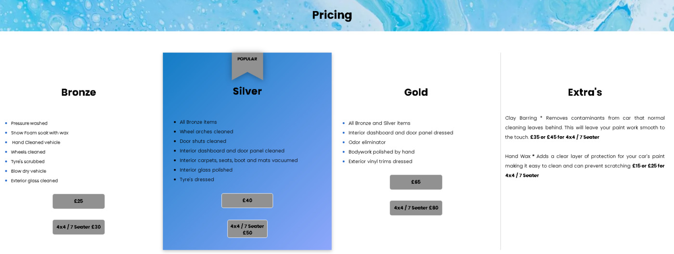Click "Exterior vinyl trims dressed" item
The height and width of the screenshot is (254, 674).
click(x=380, y=162)
